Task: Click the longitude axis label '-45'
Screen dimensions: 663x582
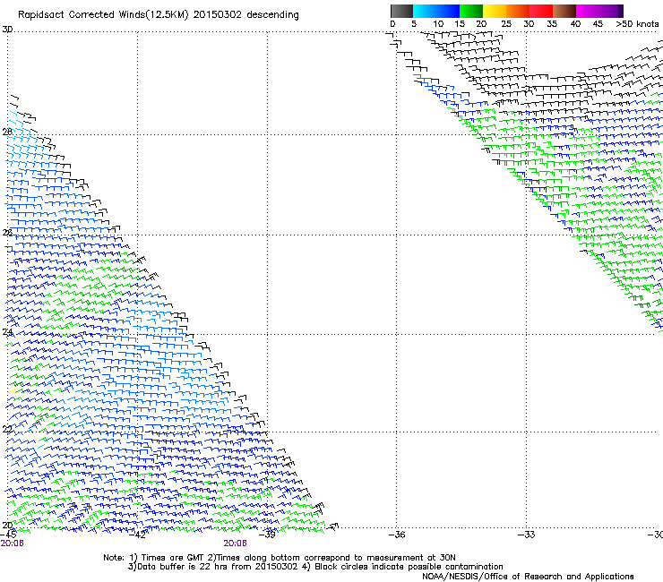Action: [8, 535]
